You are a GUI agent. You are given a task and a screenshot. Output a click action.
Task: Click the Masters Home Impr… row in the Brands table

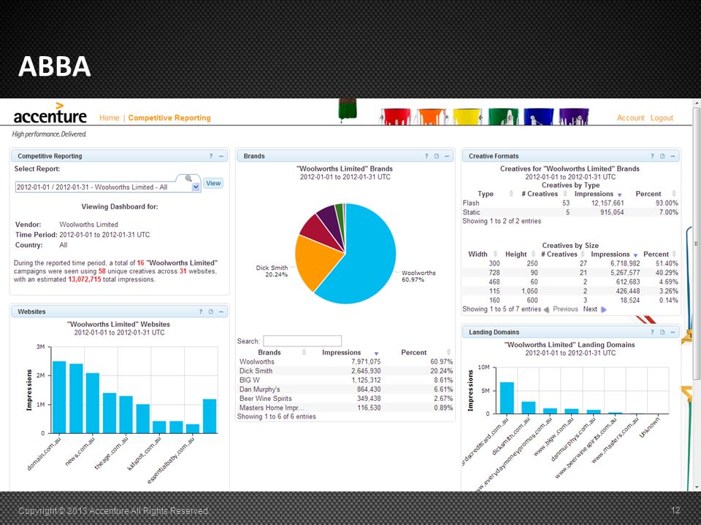(345, 408)
